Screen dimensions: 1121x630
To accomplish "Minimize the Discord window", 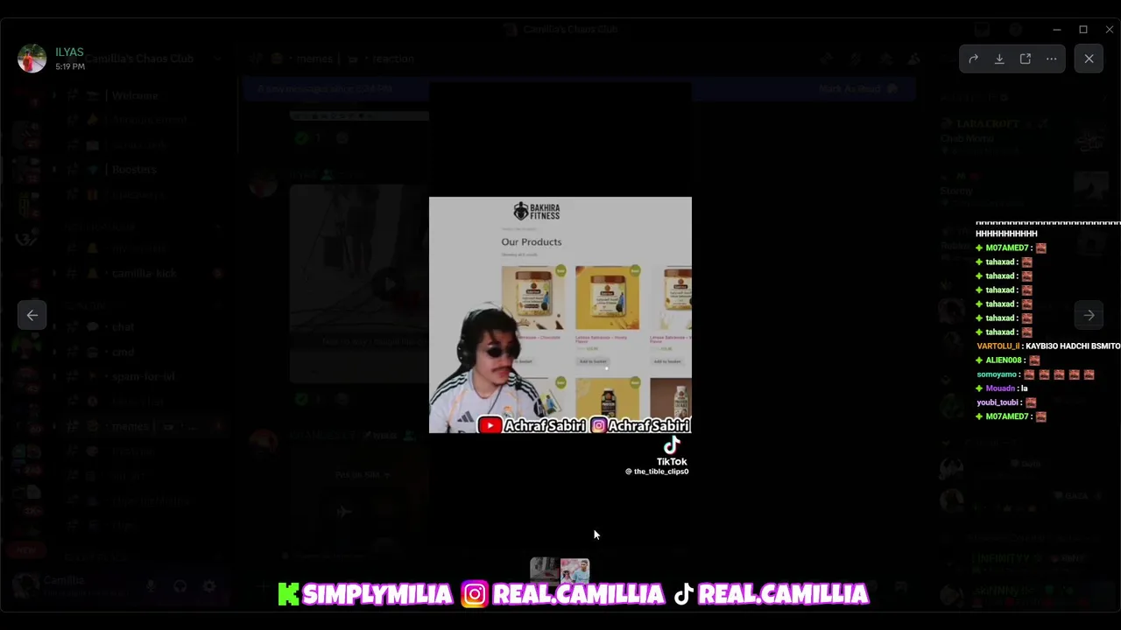I will coord(1057,30).
